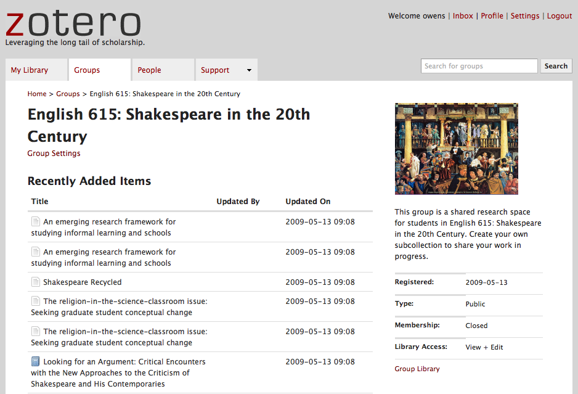Click document icon of second emerging research framework item
The image size is (578, 394).
coord(36,252)
